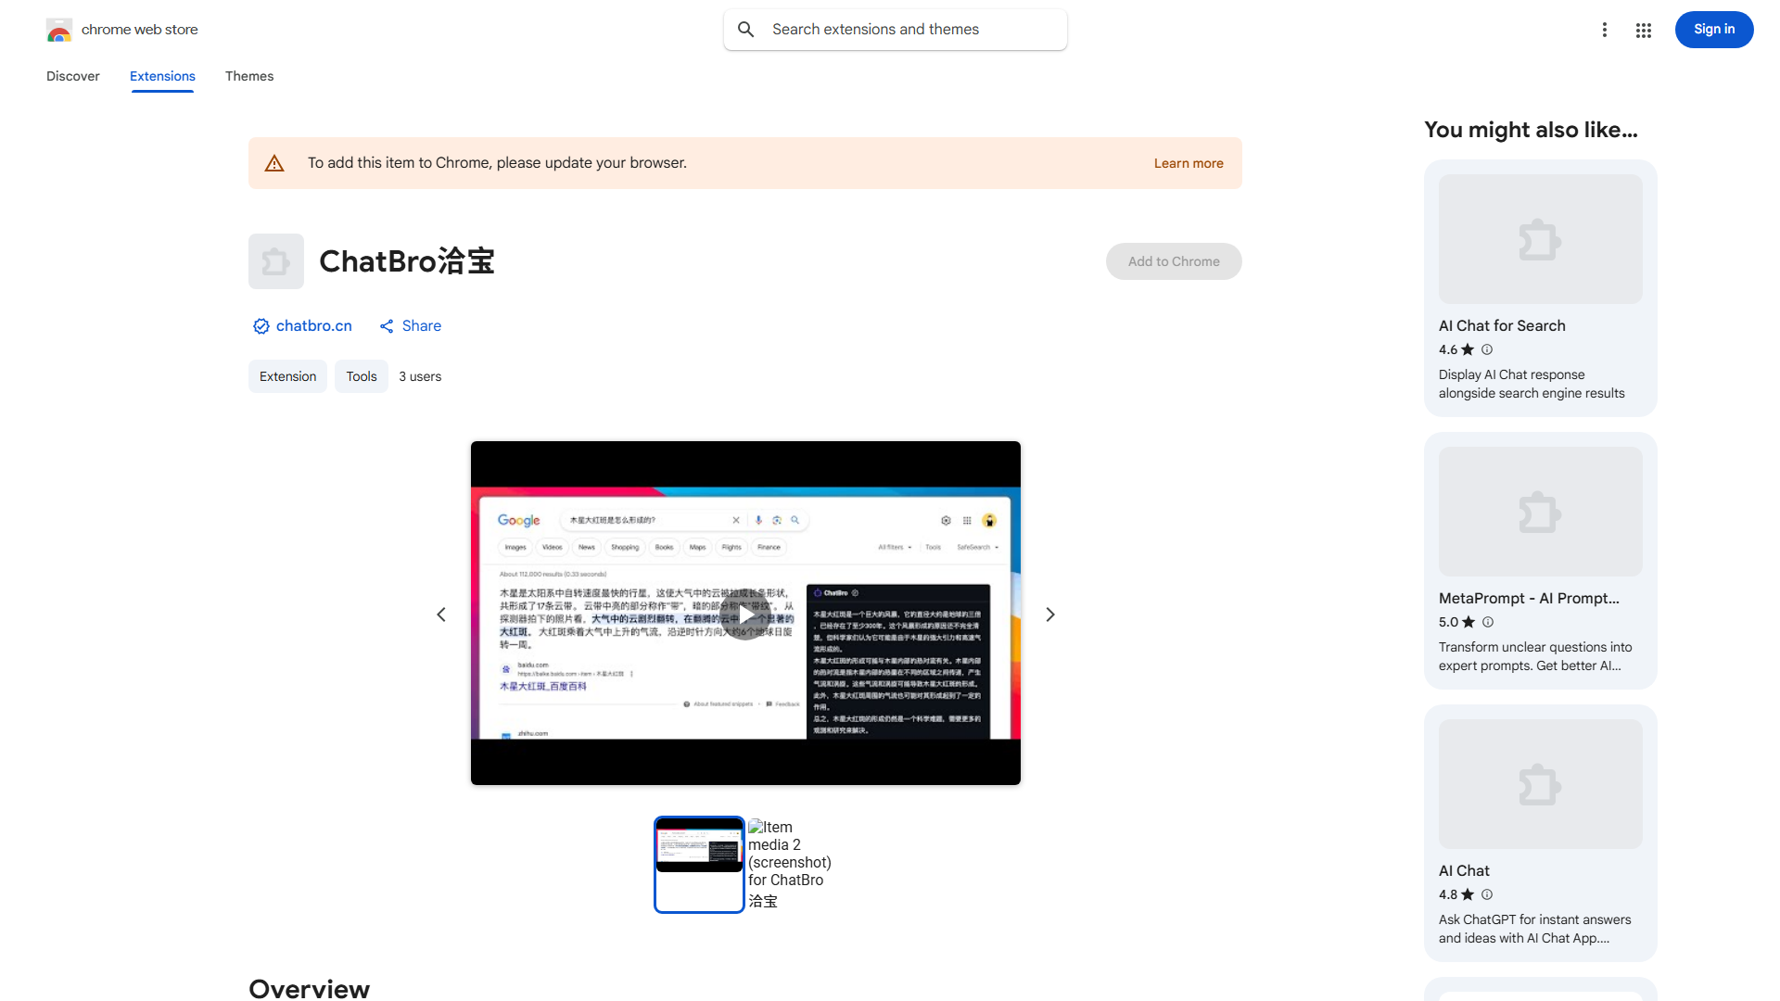Show the next media screenshot
Viewport: 1780px width, 1001px height.
pyautogui.click(x=1049, y=614)
